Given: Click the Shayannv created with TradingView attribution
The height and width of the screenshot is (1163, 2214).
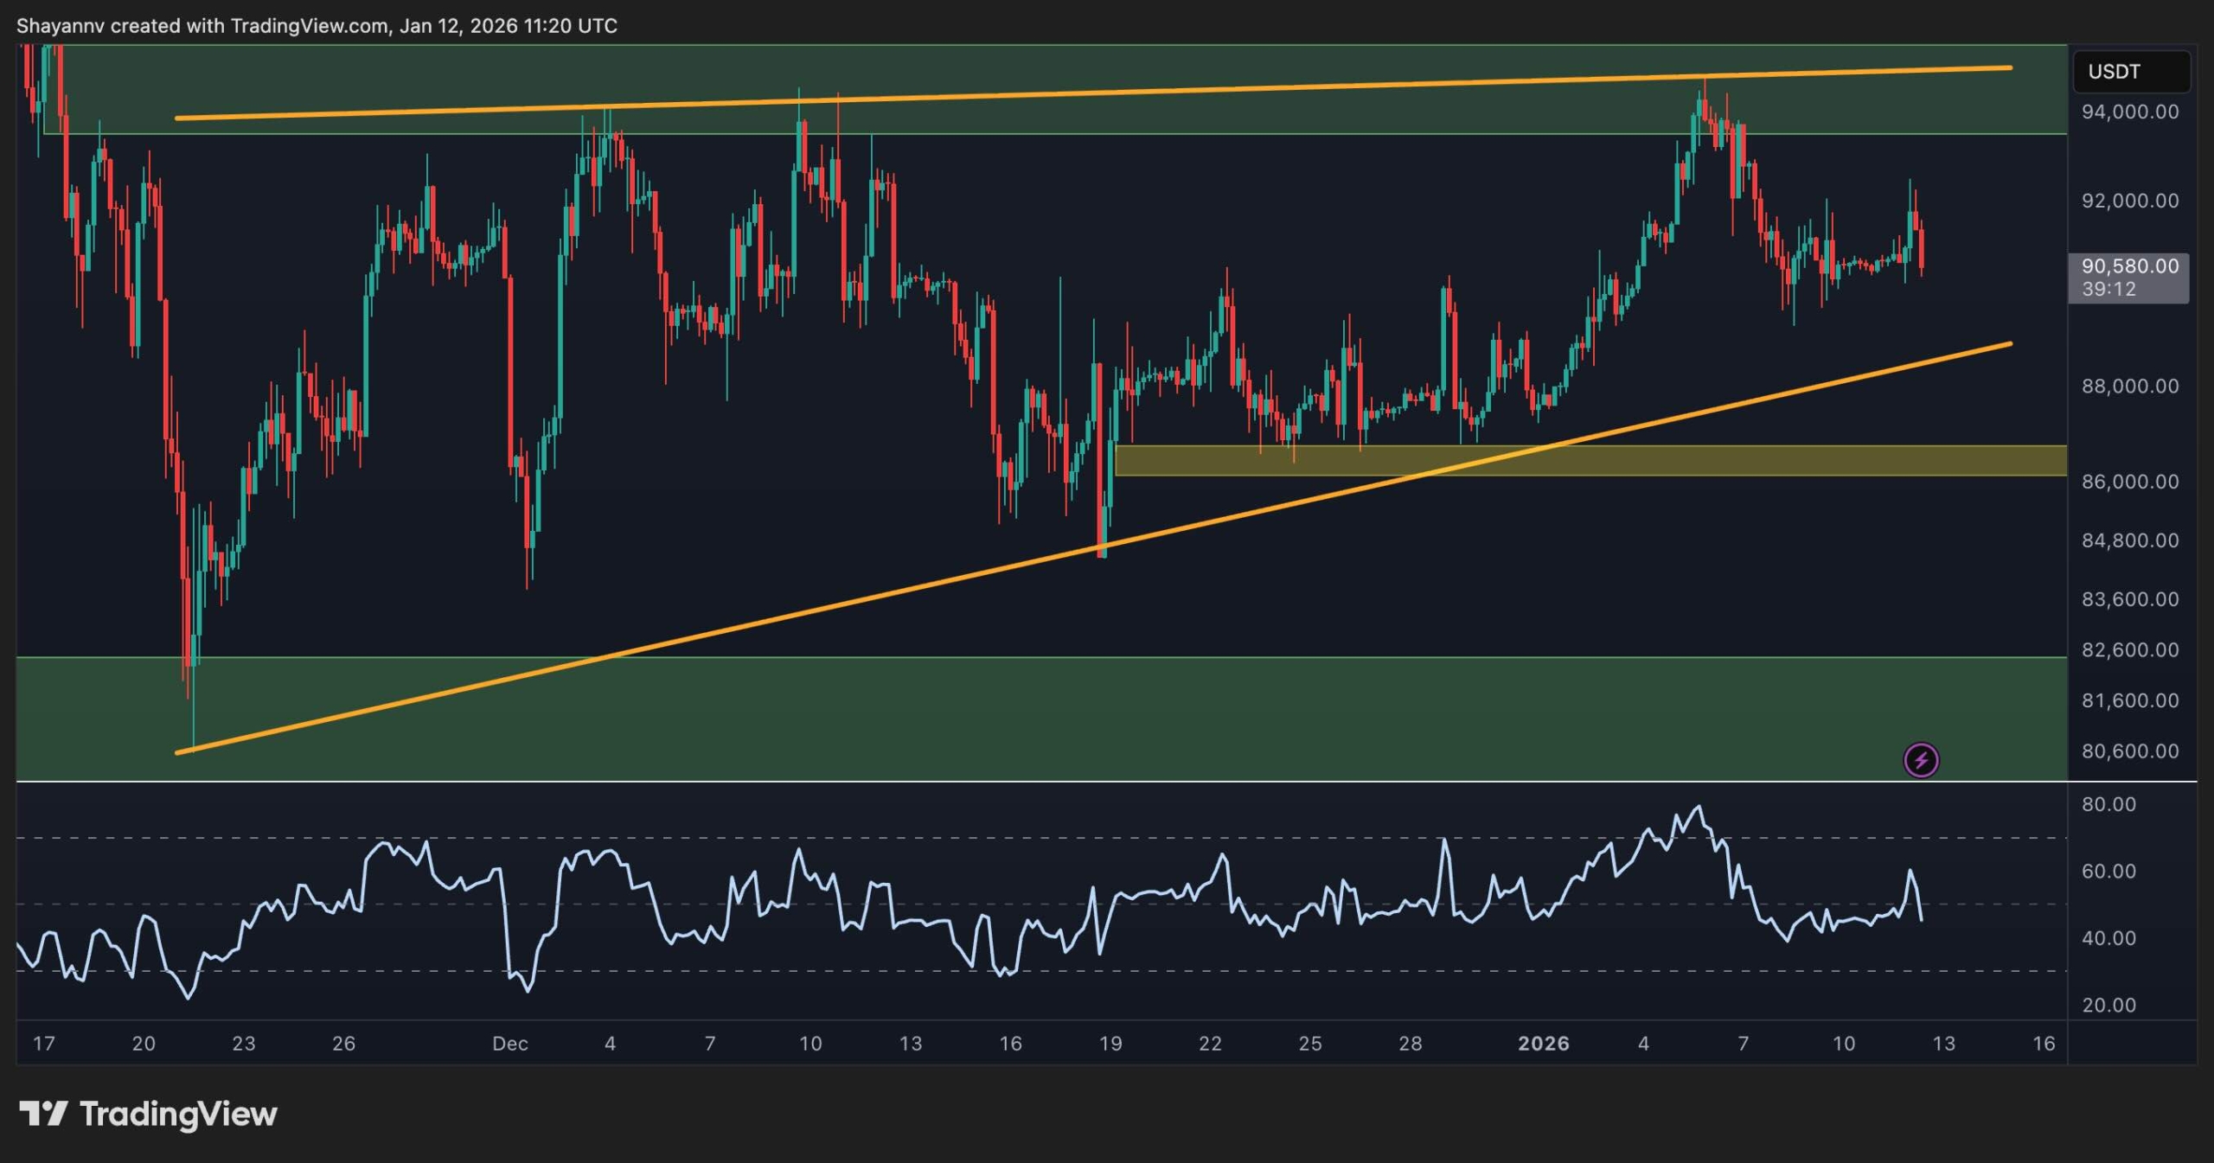Looking at the screenshot, I should [317, 26].
